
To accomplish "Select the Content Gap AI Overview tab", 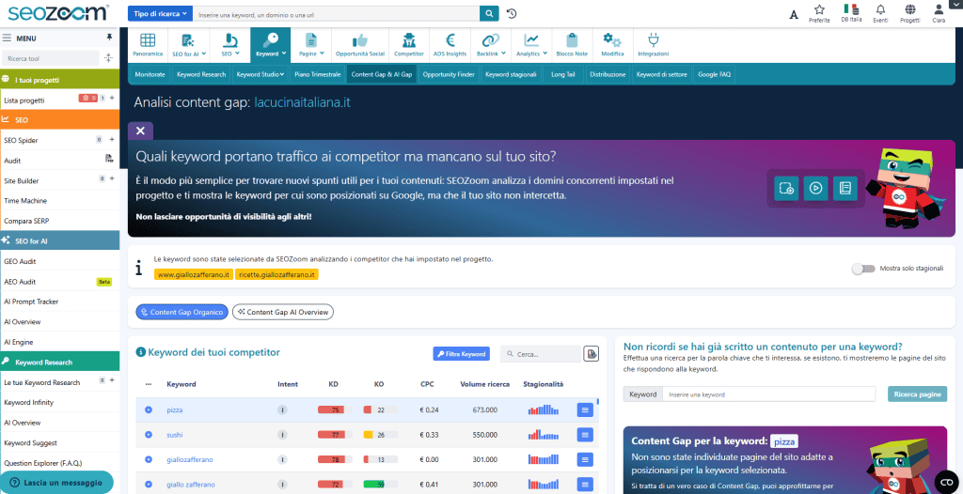I will tap(283, 312).
